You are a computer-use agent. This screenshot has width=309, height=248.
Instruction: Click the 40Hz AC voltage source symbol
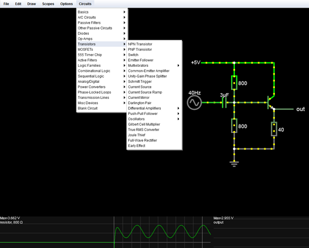(x=194, y=103)
